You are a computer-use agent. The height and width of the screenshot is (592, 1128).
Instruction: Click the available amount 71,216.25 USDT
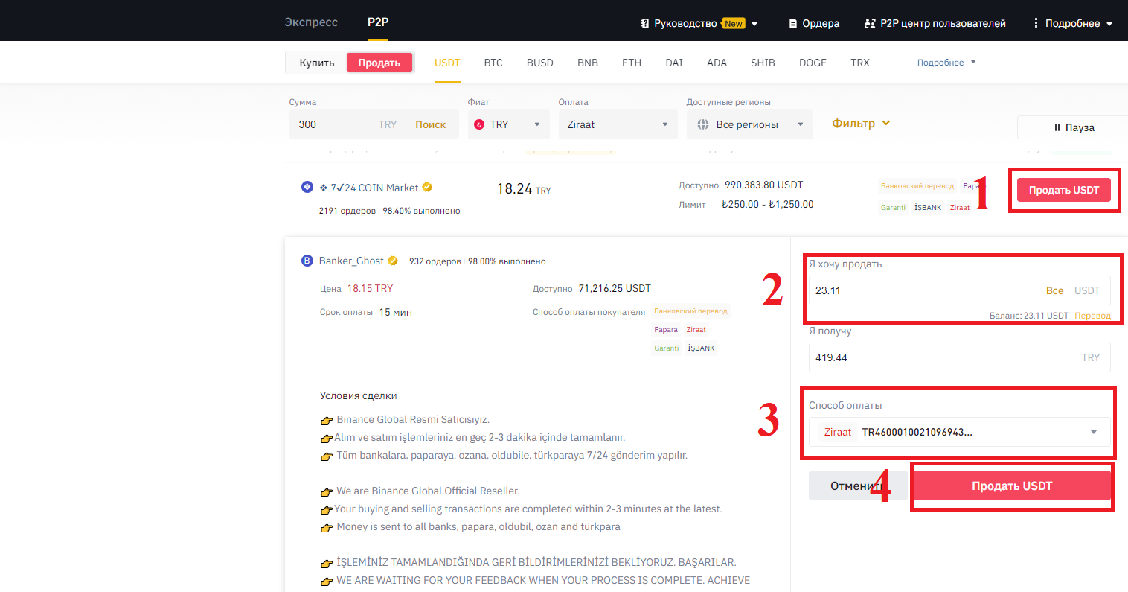coord(615,288)
